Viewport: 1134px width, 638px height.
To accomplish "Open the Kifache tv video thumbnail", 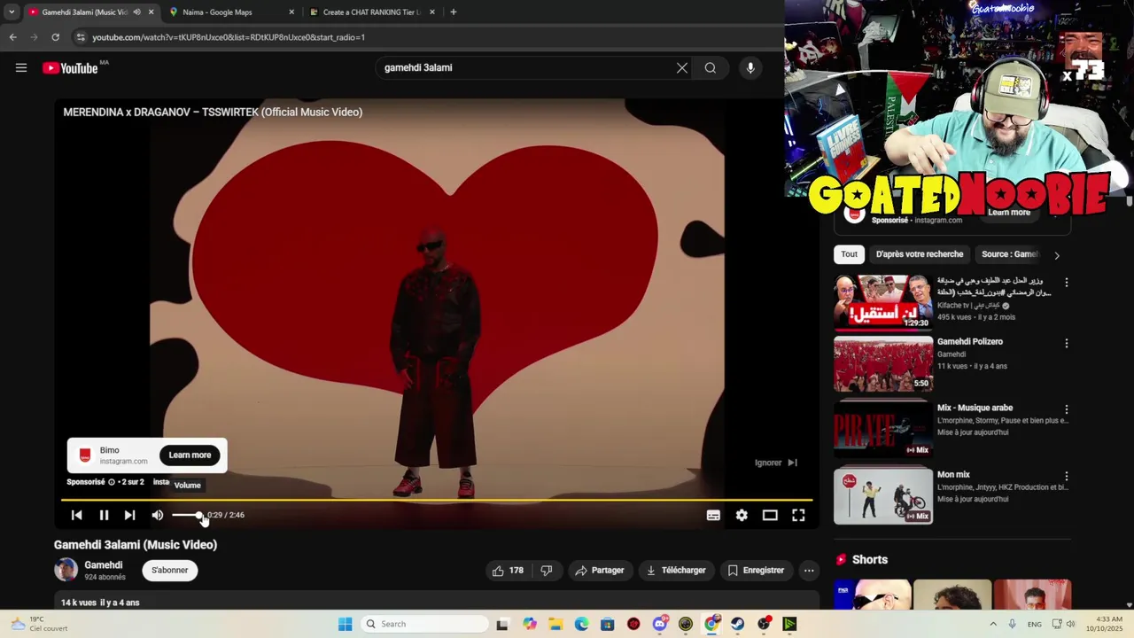I will (x=883, y=302).
